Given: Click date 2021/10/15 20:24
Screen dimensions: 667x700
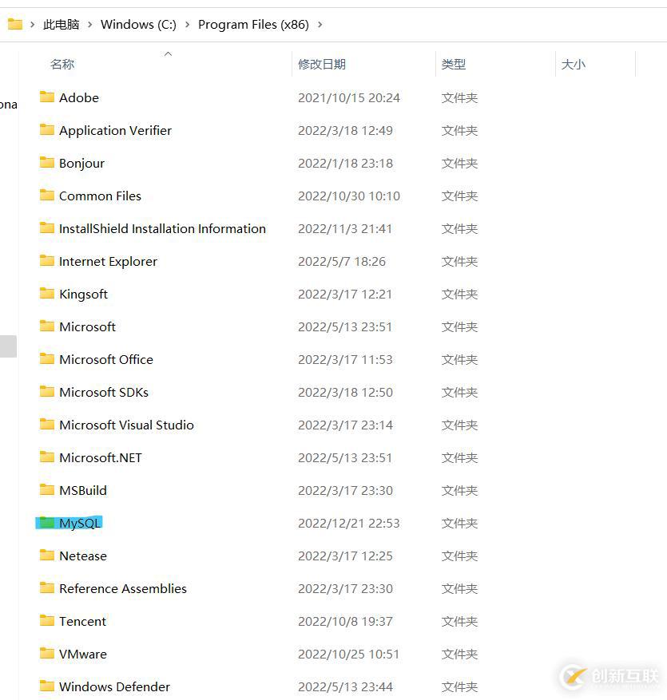Looking at the screenshot, I should click(348, 97).
